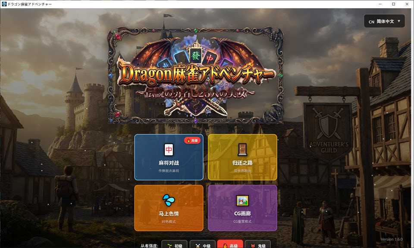Start the 麻将对战 mode
The width and height of the screenshot is (414, 248).
(169, 157)
